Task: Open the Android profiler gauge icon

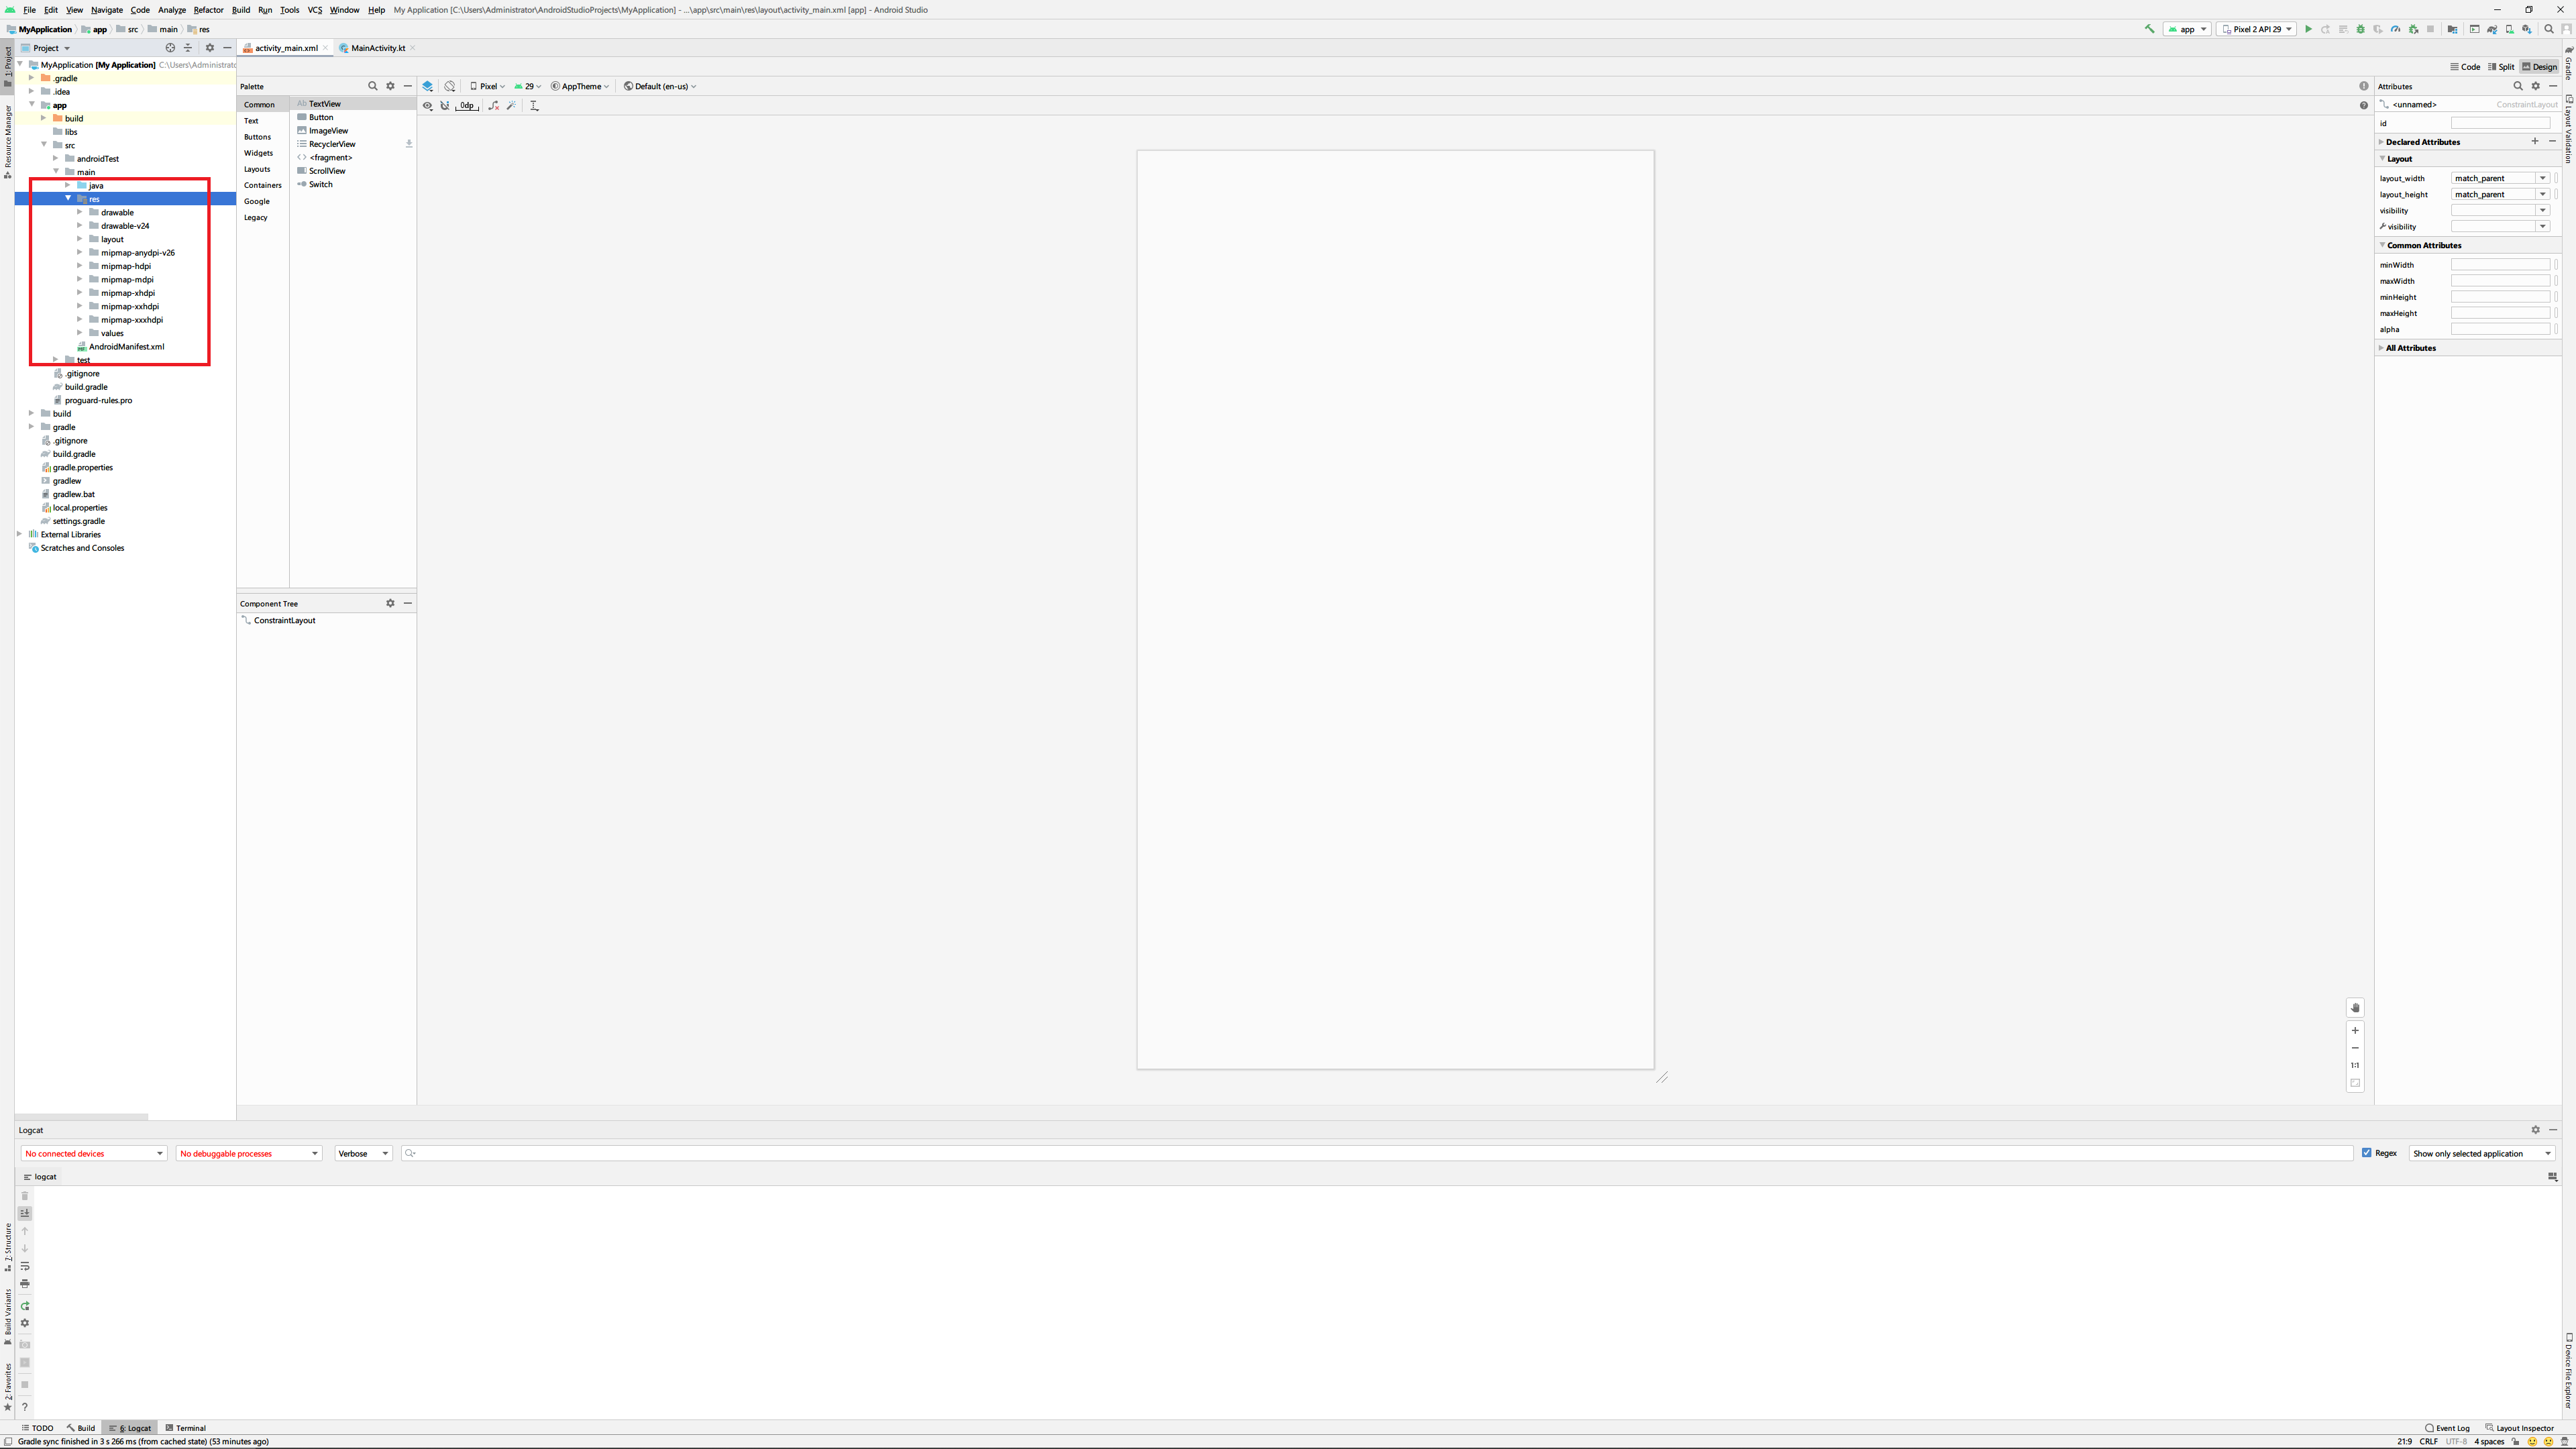Action: click(2396, 29)
